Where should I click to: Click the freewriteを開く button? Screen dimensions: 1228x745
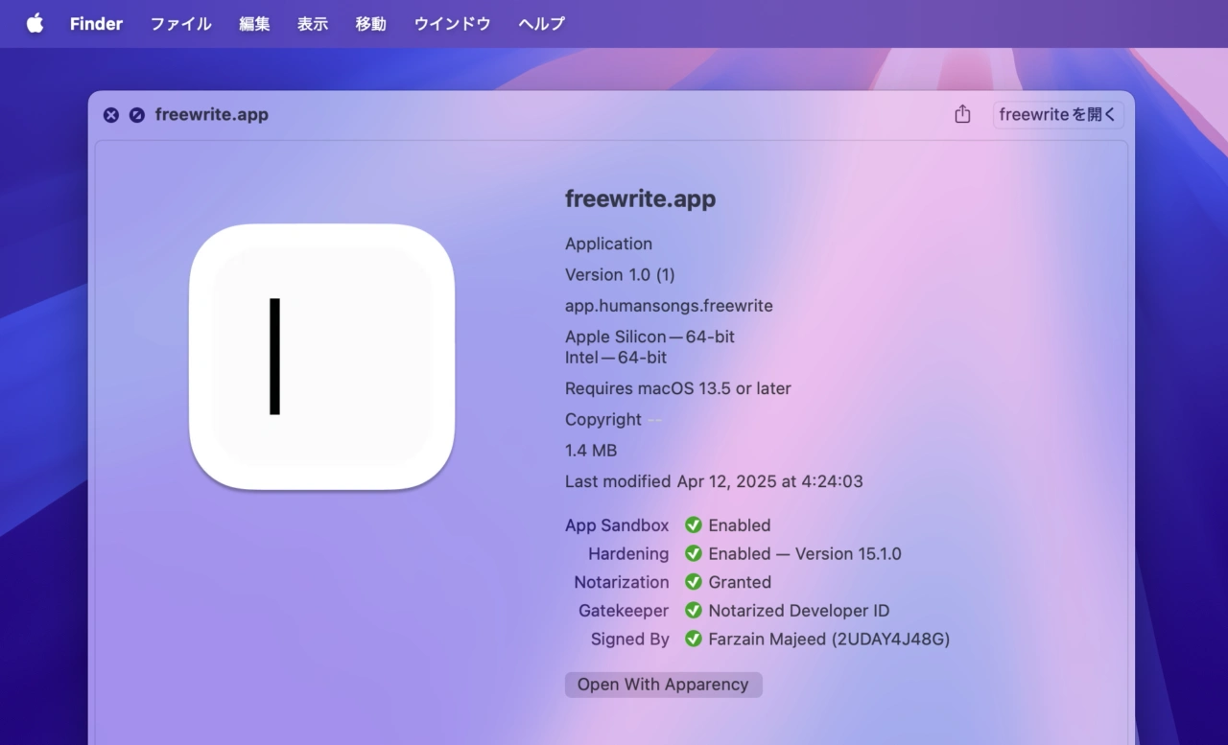point(1057,115)
